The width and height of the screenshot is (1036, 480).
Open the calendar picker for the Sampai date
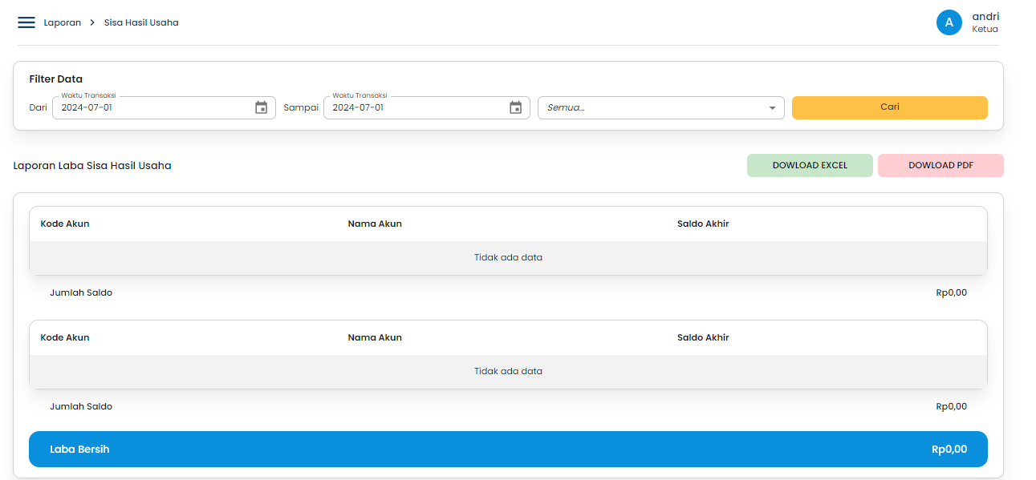click(x=516, y=107)
